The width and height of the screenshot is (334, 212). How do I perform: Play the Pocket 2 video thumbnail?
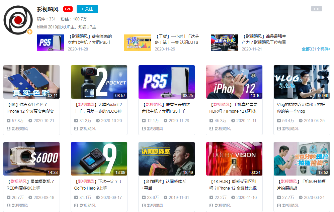(x=99, y=82)
